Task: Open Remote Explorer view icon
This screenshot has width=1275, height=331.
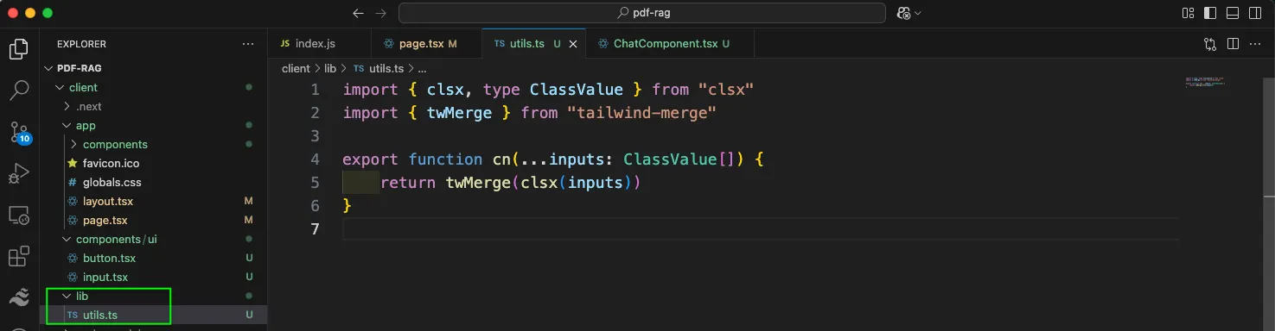Action: click(x=18, y=215)
